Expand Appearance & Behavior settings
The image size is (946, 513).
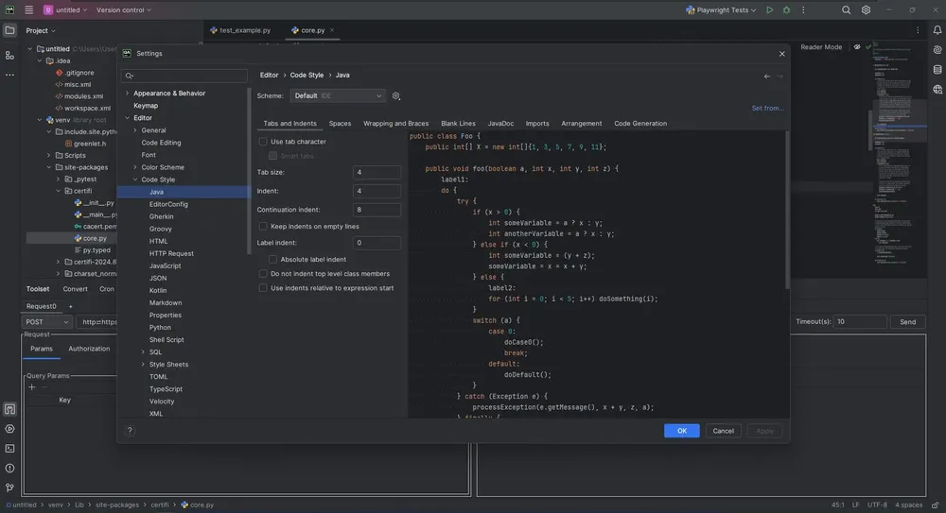click(x=128, y=94)
